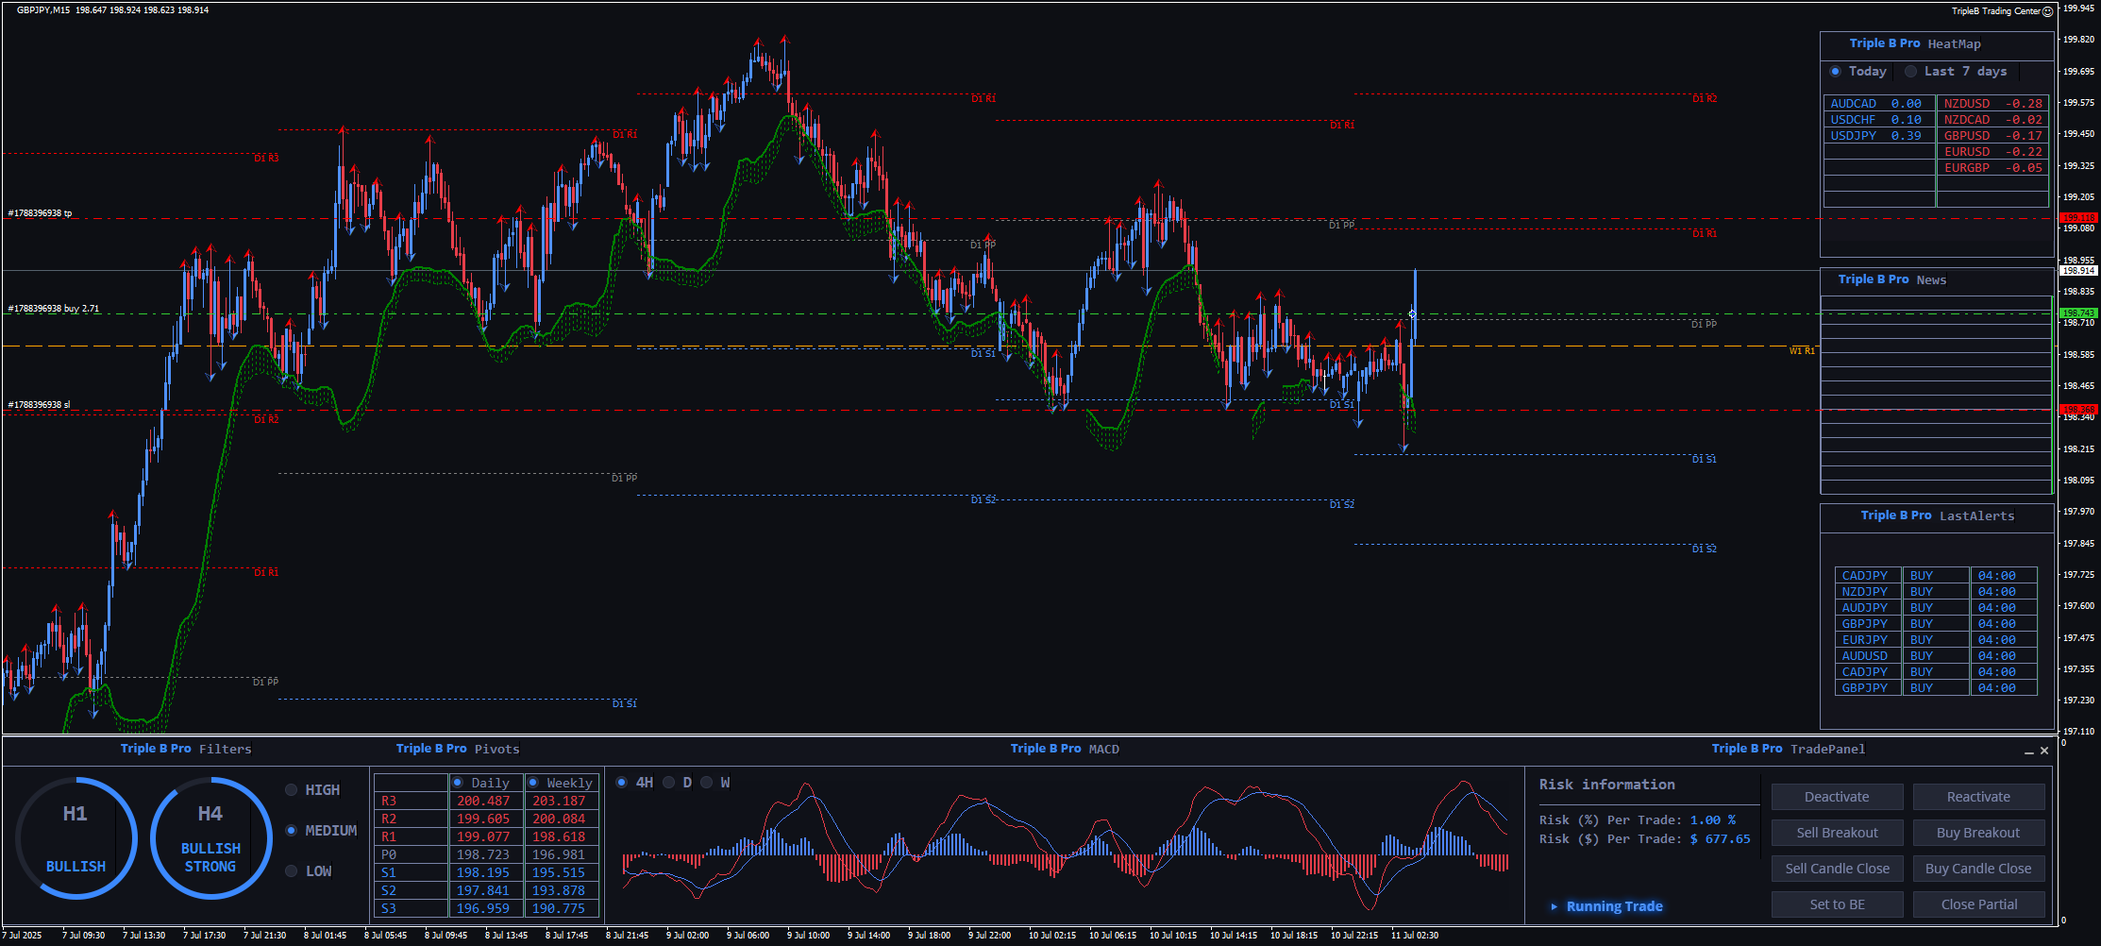Switch MACD timeframe to D
The height and width of the screenshot is (946, 2101).
669,783
